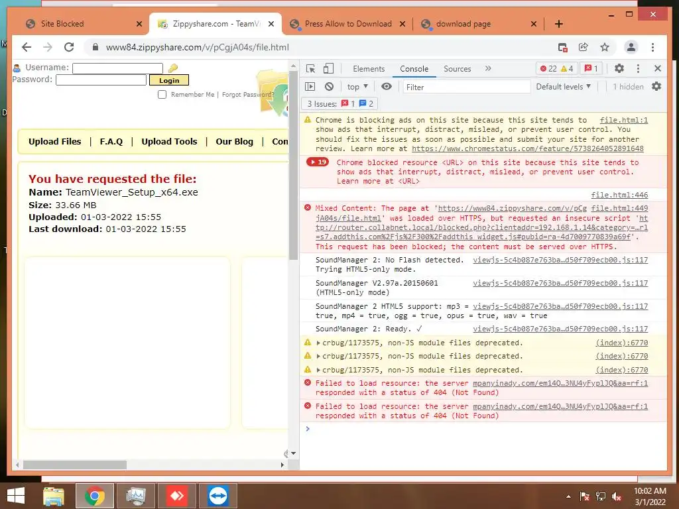Viewport: 679px width, 509px height.
Task: Open the issues badge in DevTools top bar
Action: tap(591, 68)
